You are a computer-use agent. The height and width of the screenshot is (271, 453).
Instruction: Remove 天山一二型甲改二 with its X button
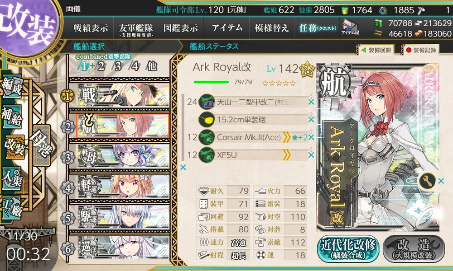[x=311, y=102]
